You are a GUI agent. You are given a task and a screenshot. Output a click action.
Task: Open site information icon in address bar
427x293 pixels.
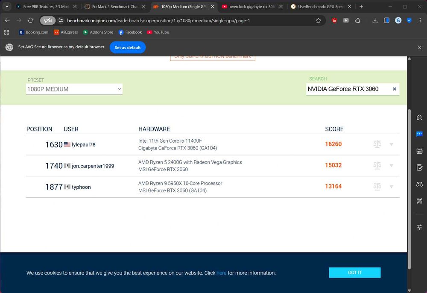(61, 21)
